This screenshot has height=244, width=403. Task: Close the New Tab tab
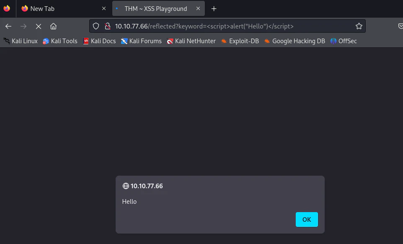[x=104, y=8]
